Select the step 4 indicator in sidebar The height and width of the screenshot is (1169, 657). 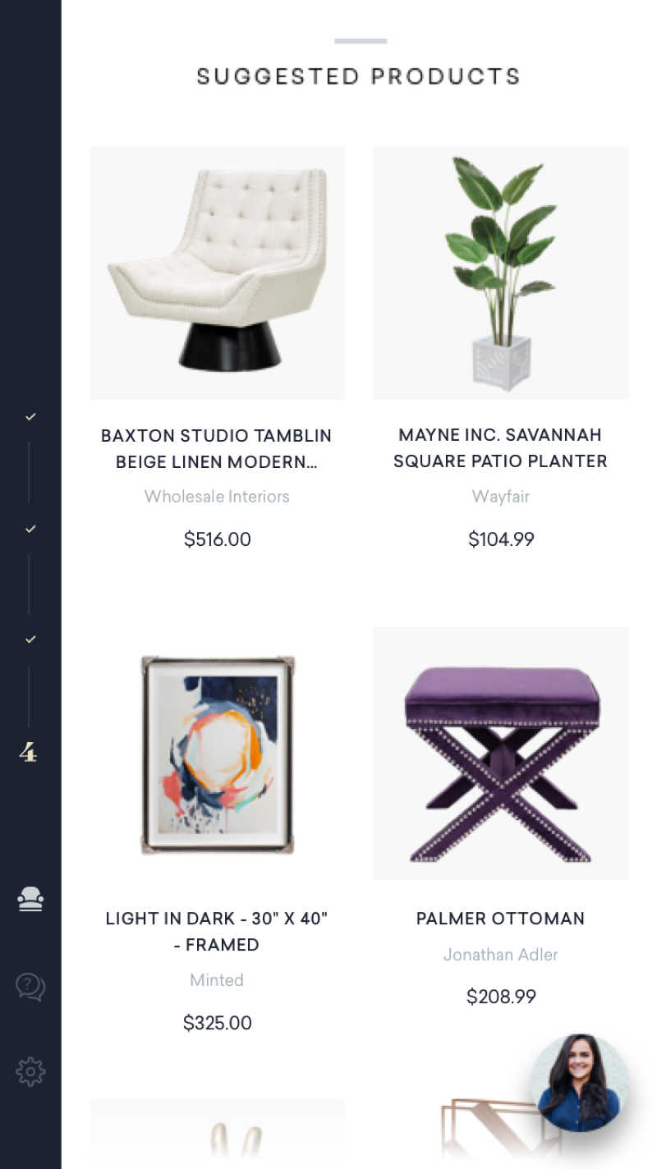click(x=29, y=752)
